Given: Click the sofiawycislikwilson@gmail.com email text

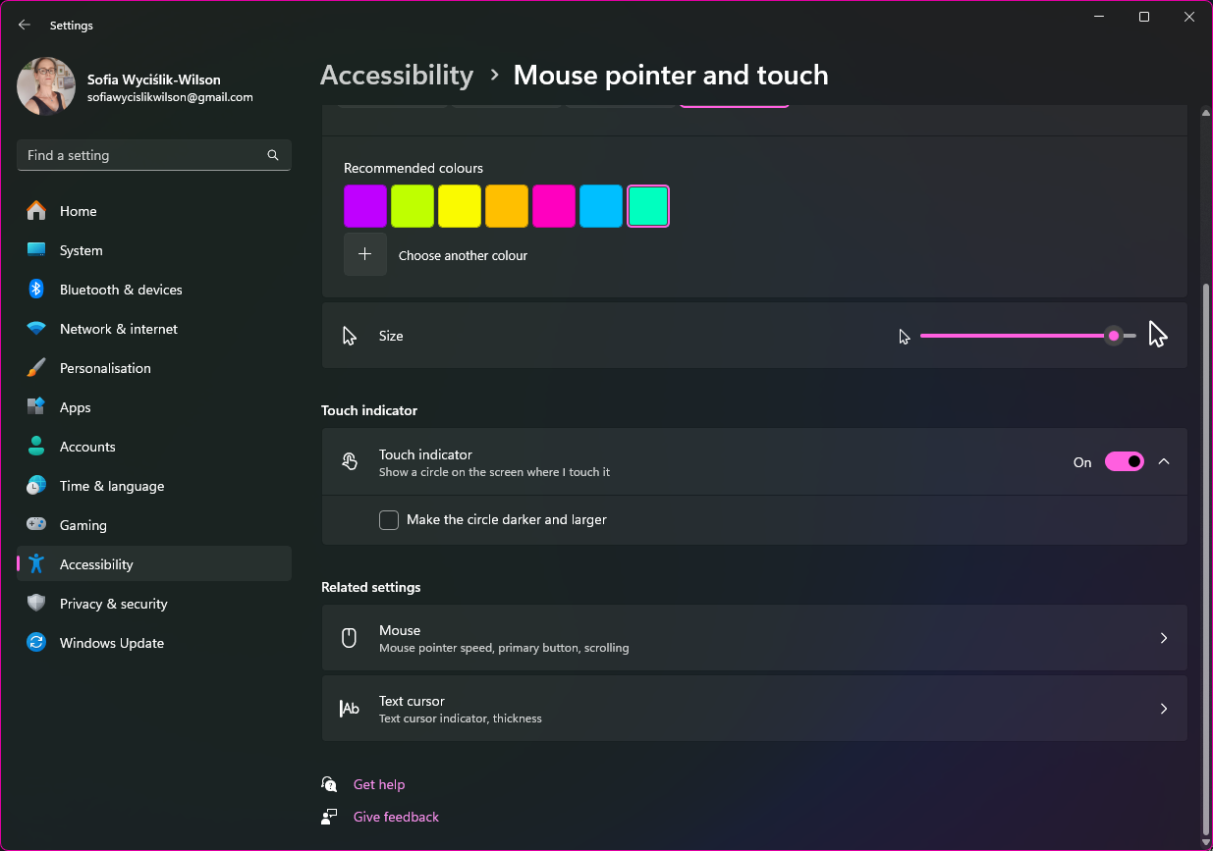Looking at the screenshot, I should (x=170, y=97).
